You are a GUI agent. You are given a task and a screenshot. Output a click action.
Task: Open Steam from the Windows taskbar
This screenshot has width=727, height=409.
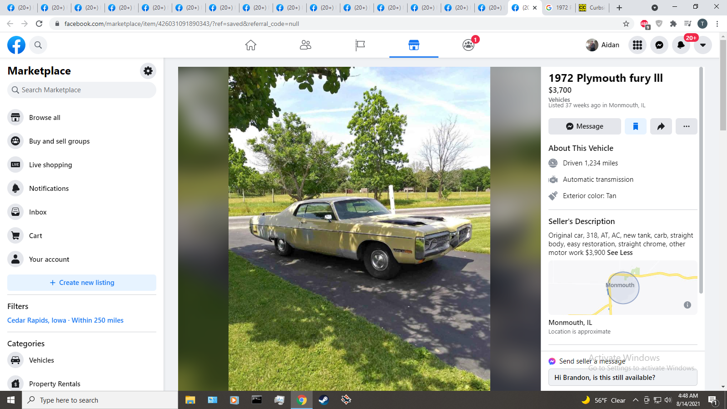coord(324,400)
